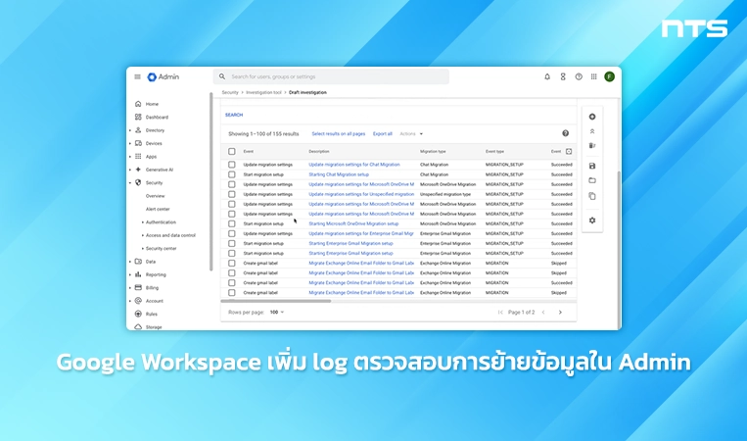Go to the next results page
Screen dimensions: 747x441
click(560, 313)
